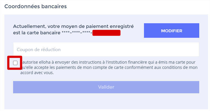Screen dimensions: 210x111
Task: Click 'est la carte bancaire' text
Action: 37,33
